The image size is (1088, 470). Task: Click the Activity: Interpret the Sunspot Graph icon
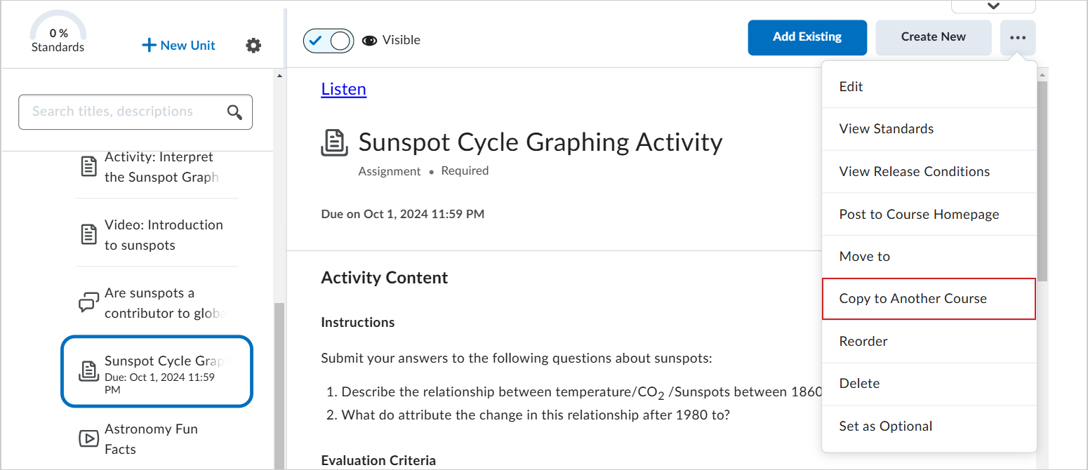point(88,167)
